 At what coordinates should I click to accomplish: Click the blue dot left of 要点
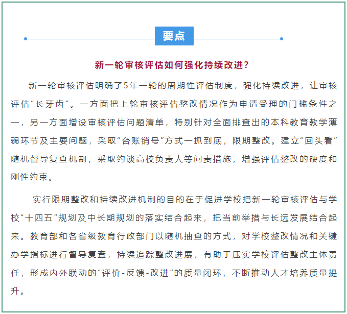tap(26, 38)
